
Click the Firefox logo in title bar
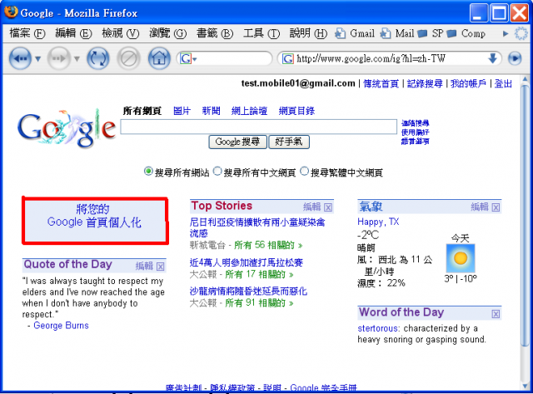11,12
